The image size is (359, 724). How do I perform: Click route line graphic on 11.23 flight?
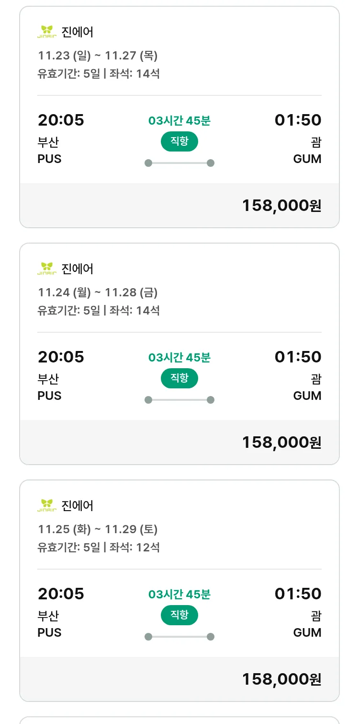click(179, 163)
